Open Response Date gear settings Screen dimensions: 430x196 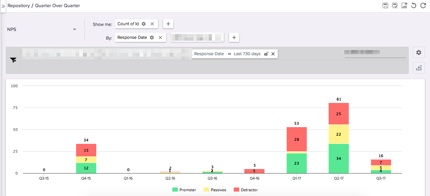coord(152,37)
